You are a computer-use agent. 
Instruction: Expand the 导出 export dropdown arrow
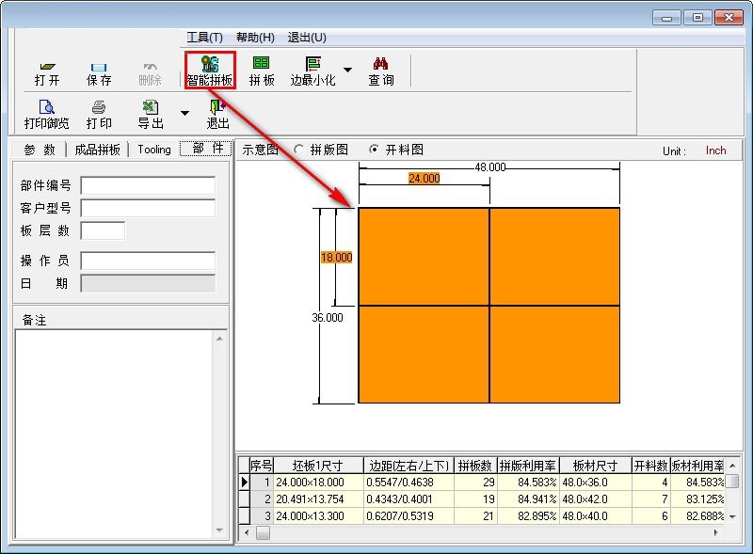click(x=184, y=113)
